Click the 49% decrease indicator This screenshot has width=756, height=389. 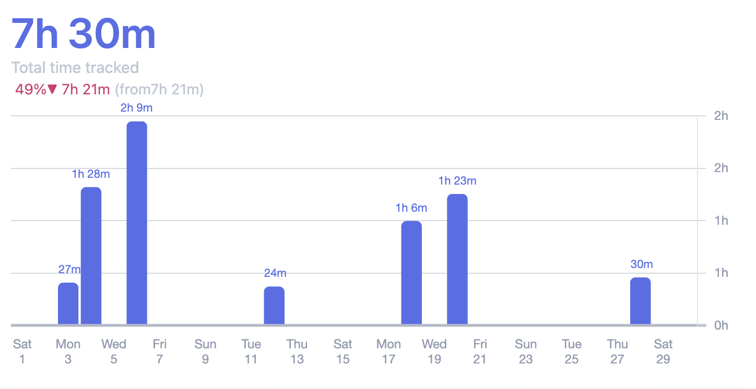tap(30, 90)
